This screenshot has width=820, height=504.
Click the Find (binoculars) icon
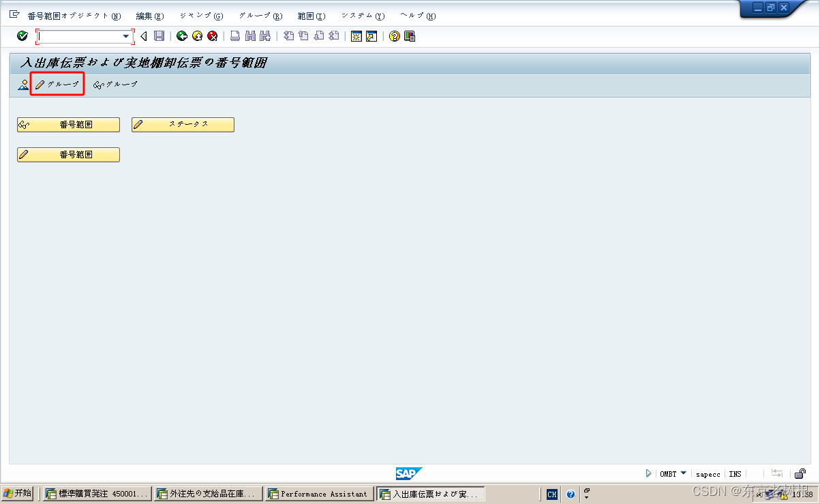click(x=250, y=35)
